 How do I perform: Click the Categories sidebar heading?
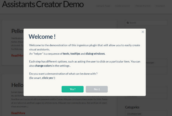click(132, 107)
